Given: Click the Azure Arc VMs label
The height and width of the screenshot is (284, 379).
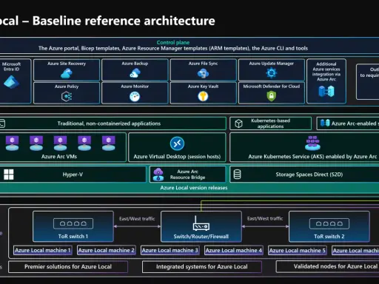Looking at the screenshot, I should pyautogui.click(x=59, y=157).
